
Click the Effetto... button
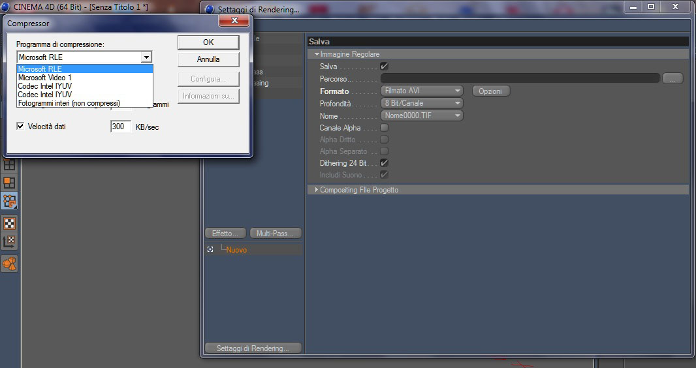click(225, 233)
